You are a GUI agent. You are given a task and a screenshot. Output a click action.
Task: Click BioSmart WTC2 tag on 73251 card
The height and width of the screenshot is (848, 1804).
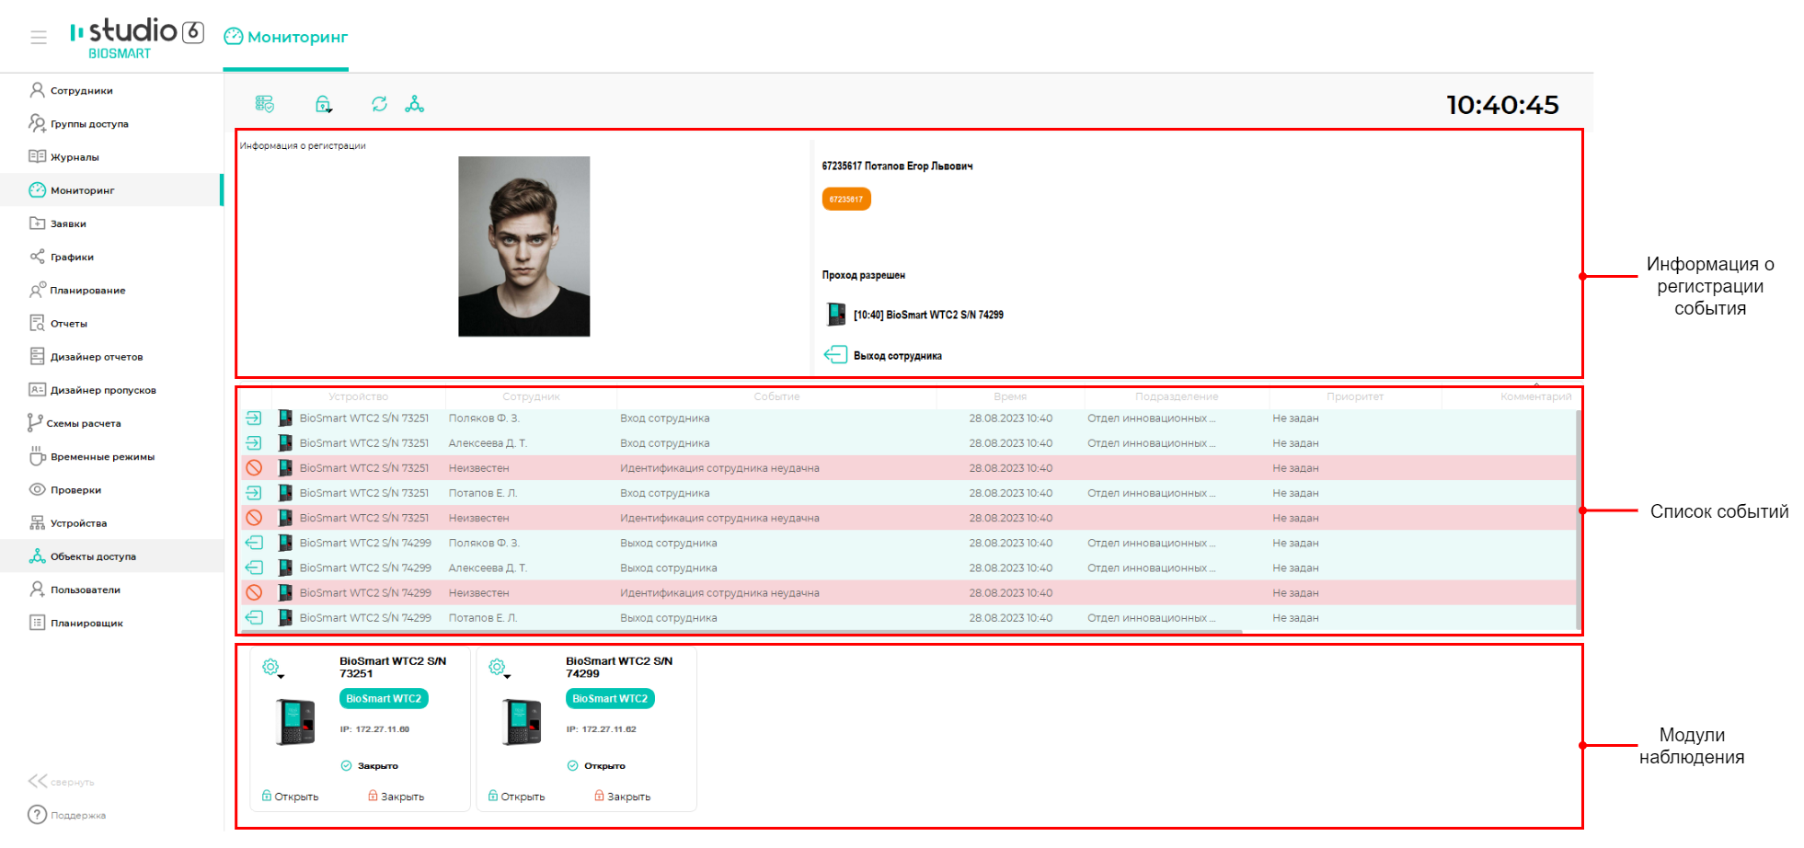pyautogui.click(x=384, y=698)
